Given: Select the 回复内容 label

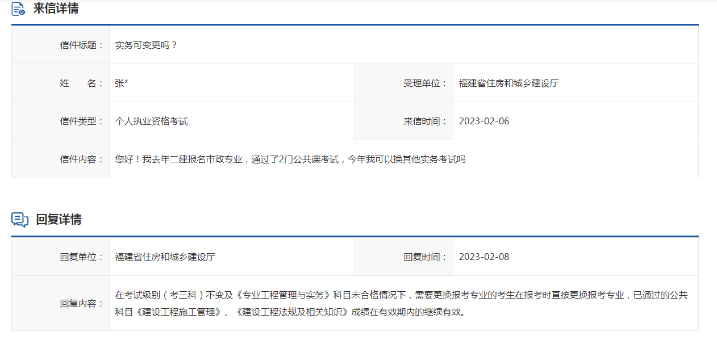Looking at the screenshot, I should pyautogui.click(x=82, y=304).
